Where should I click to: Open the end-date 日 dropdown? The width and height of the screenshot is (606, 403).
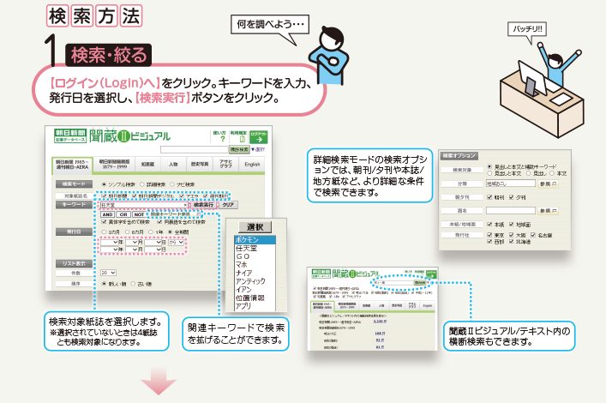153,250
